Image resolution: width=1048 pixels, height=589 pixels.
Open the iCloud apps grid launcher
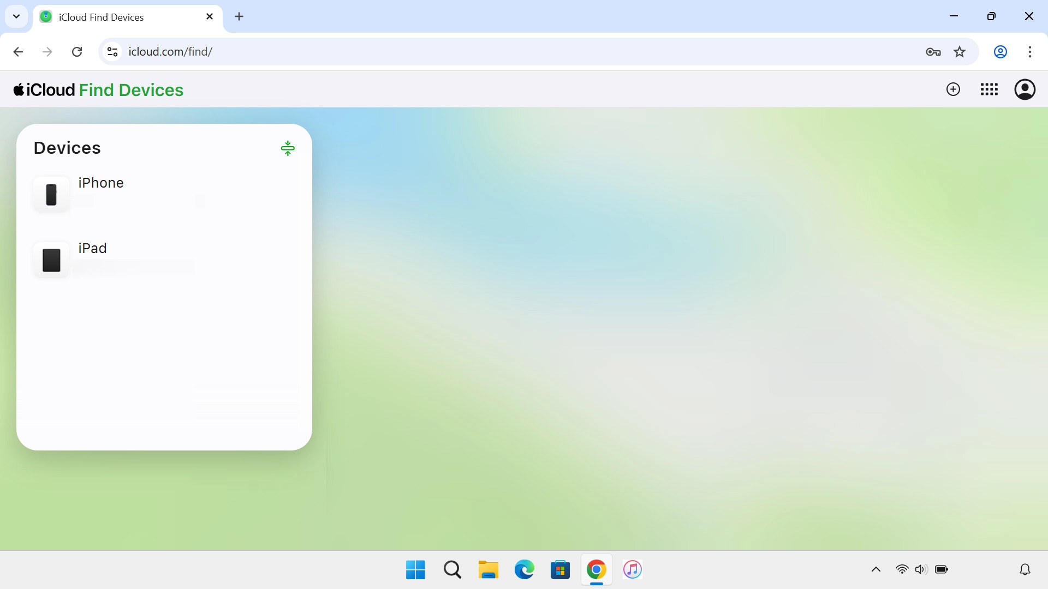989,89
